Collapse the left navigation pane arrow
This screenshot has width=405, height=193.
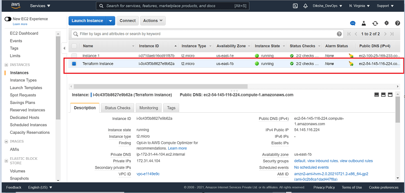[64, 48]
